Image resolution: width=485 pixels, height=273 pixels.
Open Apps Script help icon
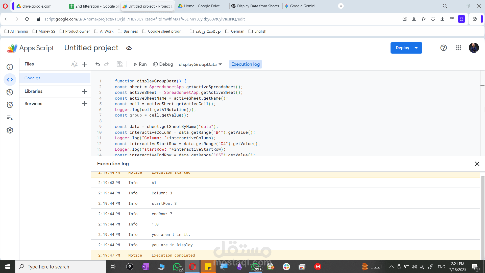[444, 48]
